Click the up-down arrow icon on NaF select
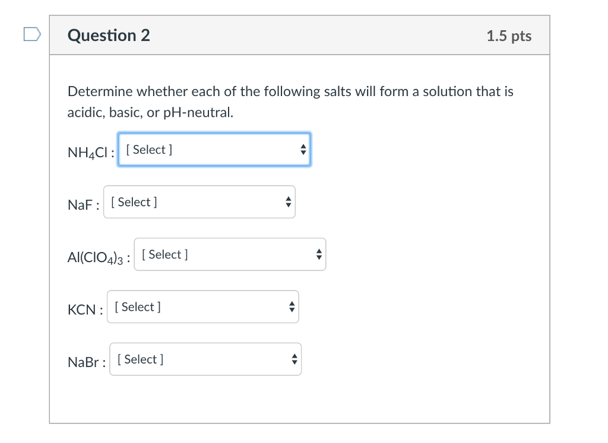Screen dimensions: 608x443 tap(289, 202)
